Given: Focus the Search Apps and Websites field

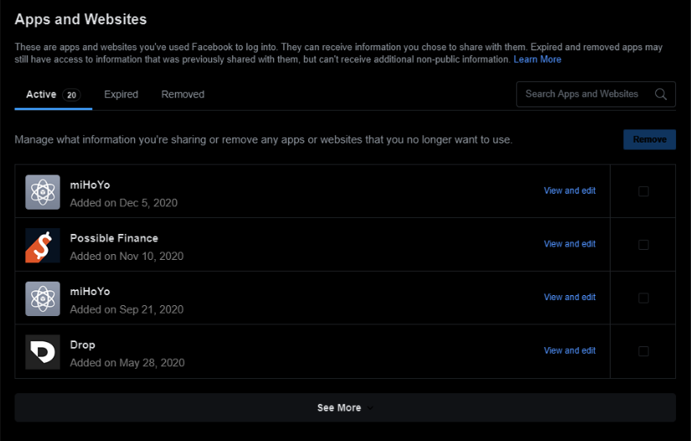Looking at the screenshot, I should click(x=582, y=94).
